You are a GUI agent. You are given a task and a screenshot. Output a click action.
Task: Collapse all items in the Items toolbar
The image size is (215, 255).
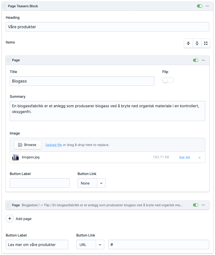(x=197, y=43)
